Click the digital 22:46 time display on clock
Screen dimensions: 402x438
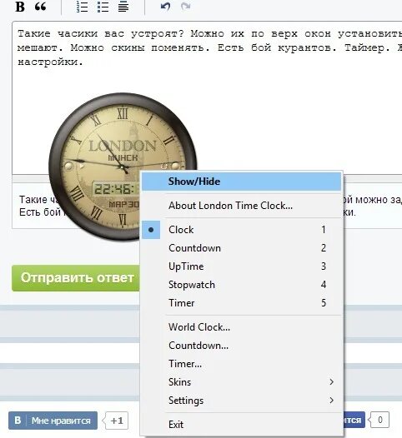[x=115, y=189]
